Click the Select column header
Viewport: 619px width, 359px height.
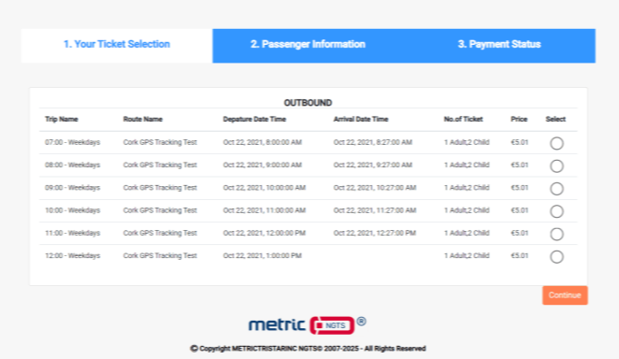pos(555,119)
